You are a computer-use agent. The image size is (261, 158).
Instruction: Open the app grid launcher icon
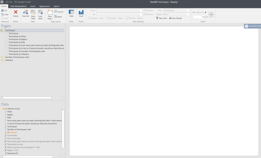[2, 2]
